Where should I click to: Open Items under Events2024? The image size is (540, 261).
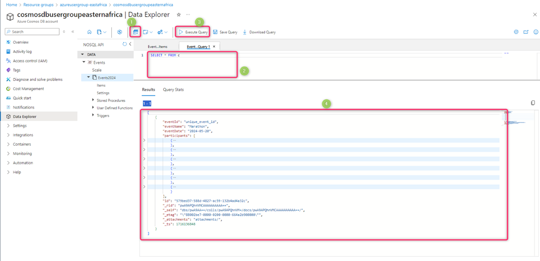click(101, 85)
